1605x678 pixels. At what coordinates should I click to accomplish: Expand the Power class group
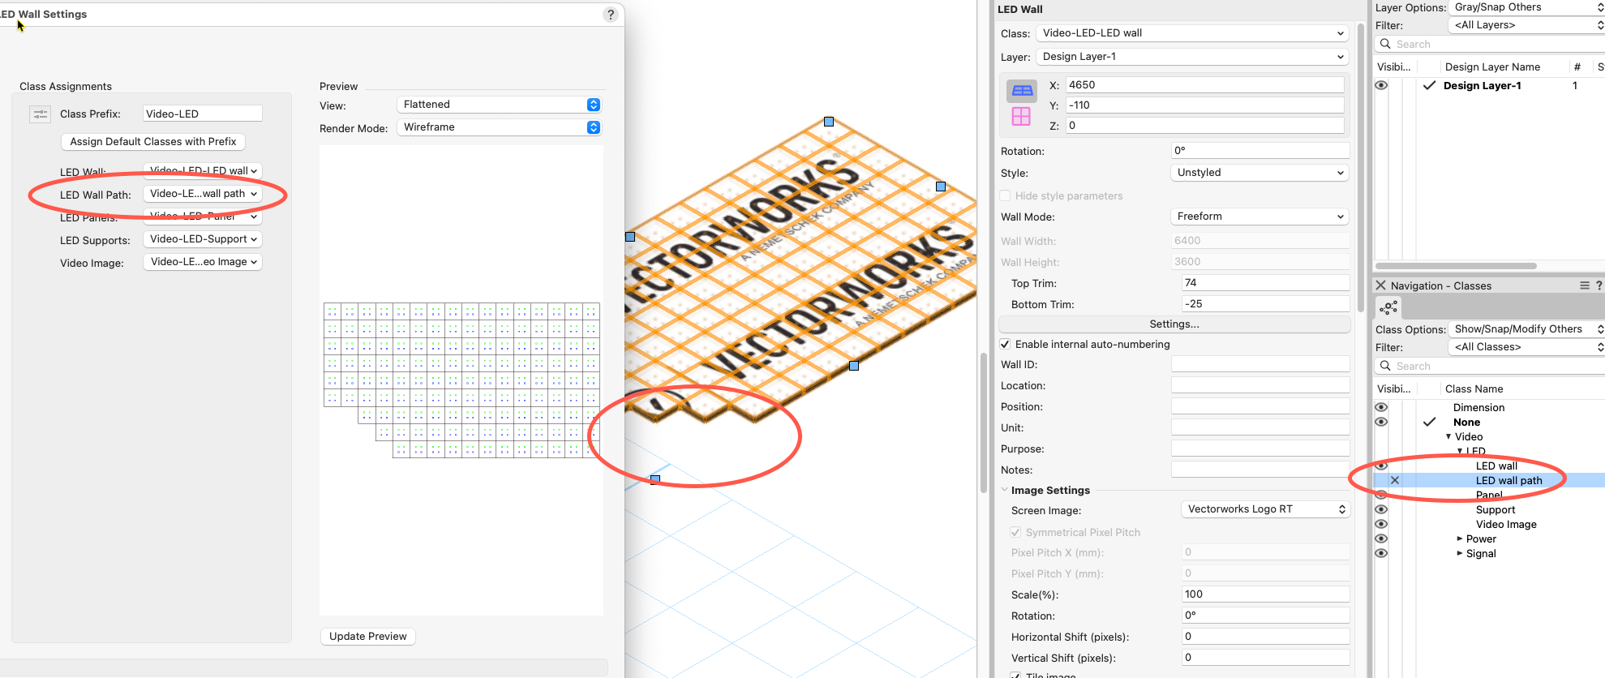tap(1460, 539)
